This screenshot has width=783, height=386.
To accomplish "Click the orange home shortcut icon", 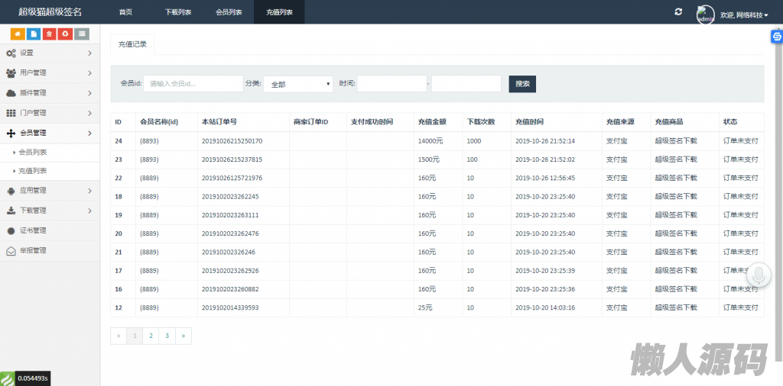I will click(17, 34).
